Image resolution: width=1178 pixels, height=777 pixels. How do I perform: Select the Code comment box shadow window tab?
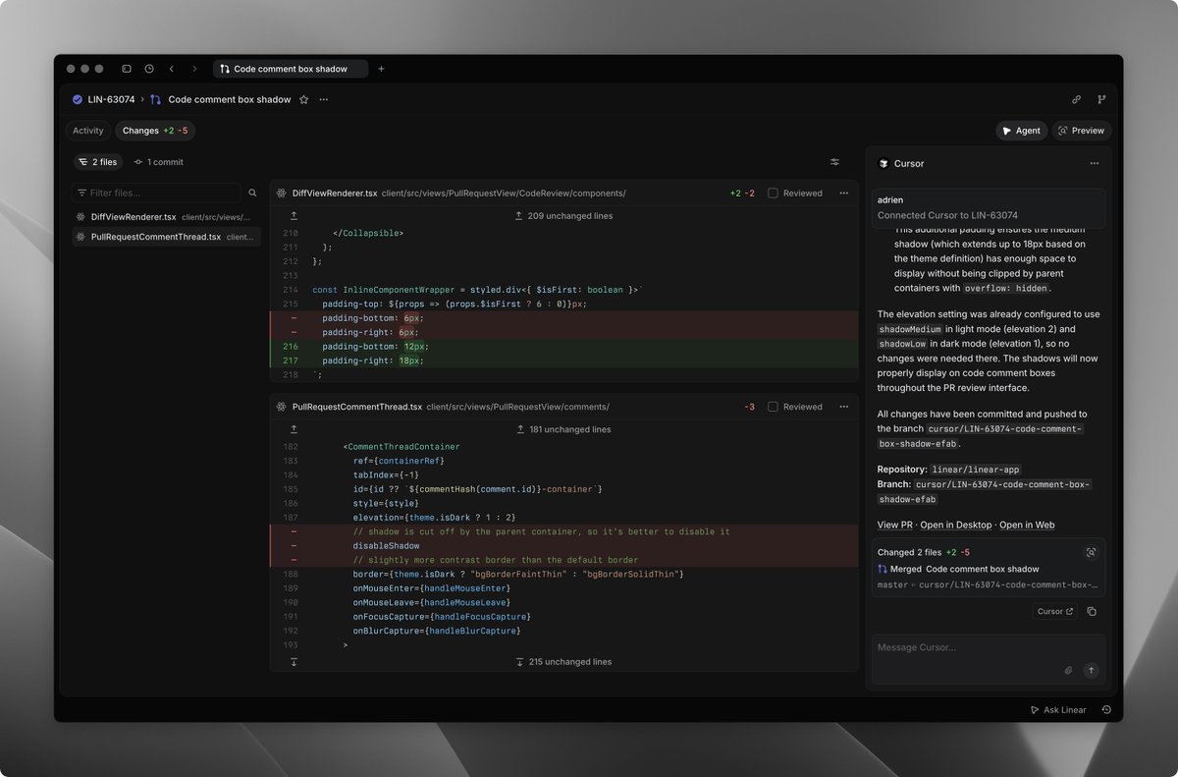point(290,69)
